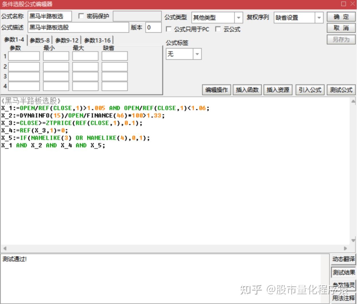Screen dimensions: 357x304
Task: Click the X_2 DYNAINFO code line
Action: [x=83, y=116]
